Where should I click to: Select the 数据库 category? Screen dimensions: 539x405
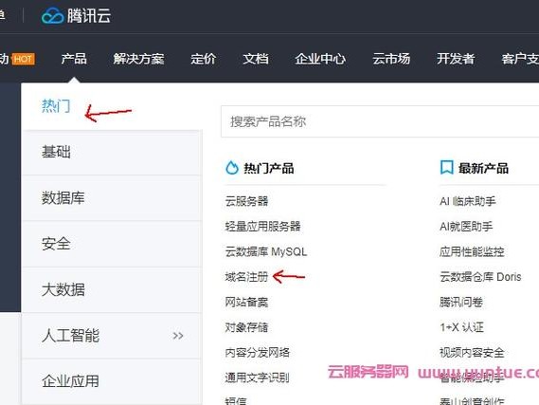pyautogui.click(x=112, y=198)
